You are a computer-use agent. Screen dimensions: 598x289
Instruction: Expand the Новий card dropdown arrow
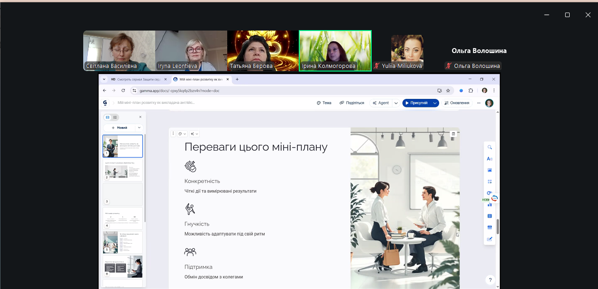point(139,128)
